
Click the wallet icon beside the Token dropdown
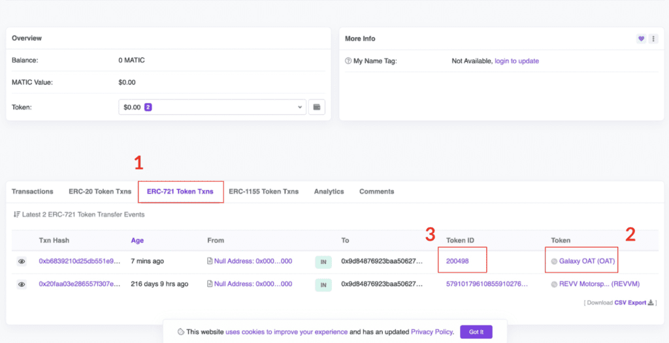click(317, 107)
